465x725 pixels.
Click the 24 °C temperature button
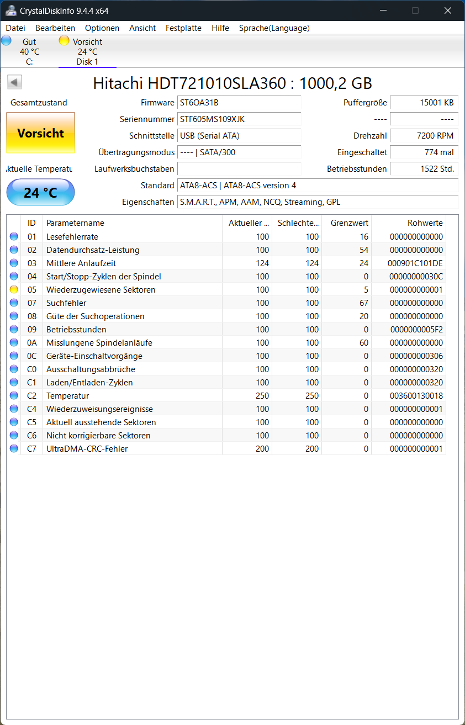(40, 193)
